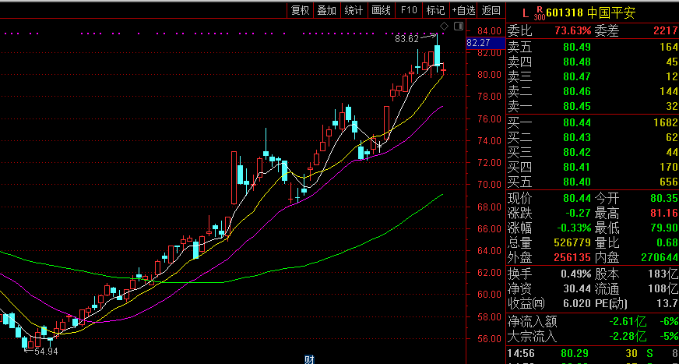Screen dimensions: 679x364
Task: Click the 83.62 high price annotation
Action: 406,38
